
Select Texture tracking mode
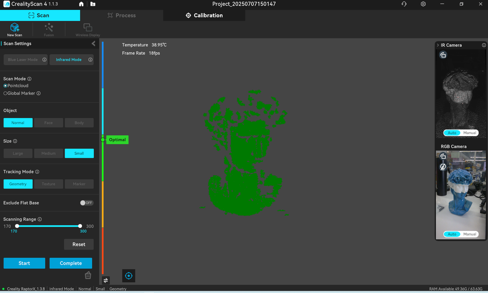(x=48, y=184)
